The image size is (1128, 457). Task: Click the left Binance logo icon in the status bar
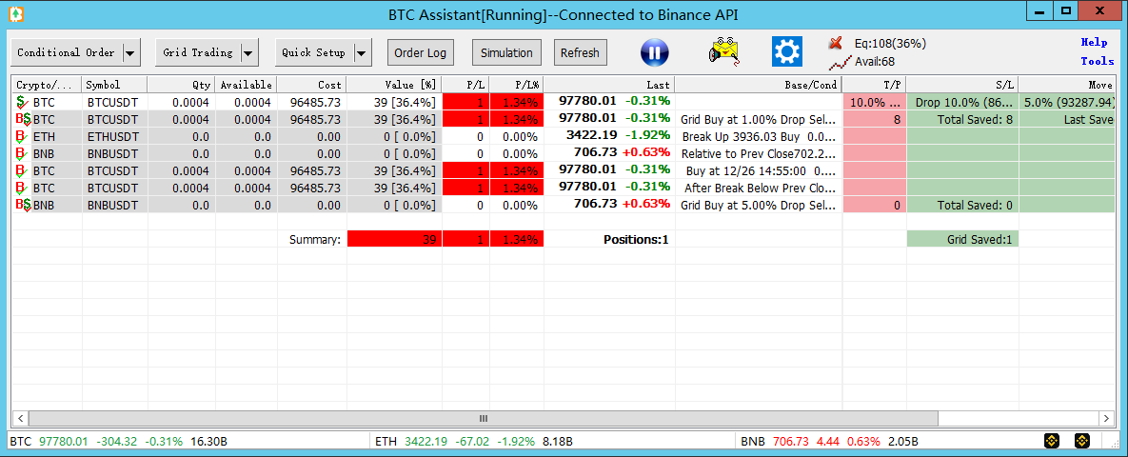click(1052, 441)
